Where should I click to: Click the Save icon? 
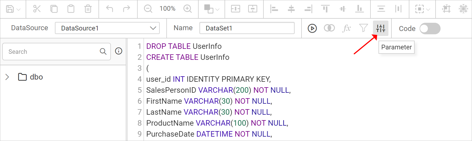[10, 9]
